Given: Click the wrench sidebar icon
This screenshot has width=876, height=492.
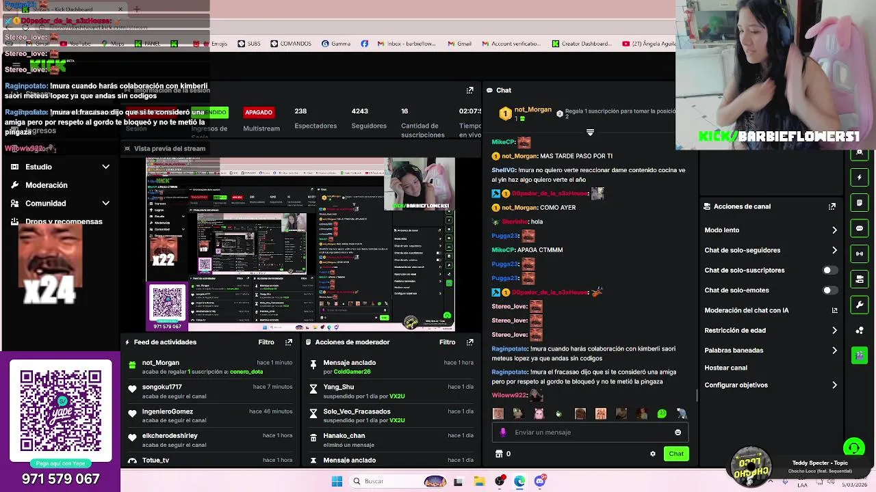Looking at the screenshot, I should tap(860, 304).
